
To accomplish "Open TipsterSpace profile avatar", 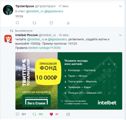I will (x=8, y=10).
